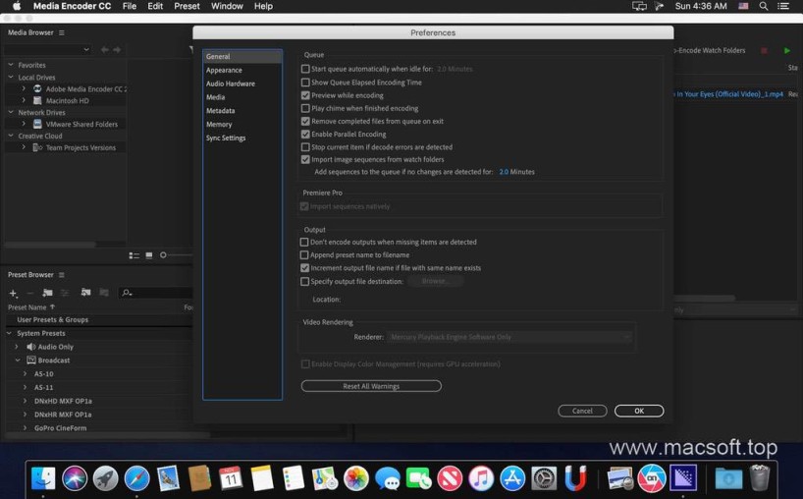Open the Preset Browser panel menu icon

tap(61, 275)
